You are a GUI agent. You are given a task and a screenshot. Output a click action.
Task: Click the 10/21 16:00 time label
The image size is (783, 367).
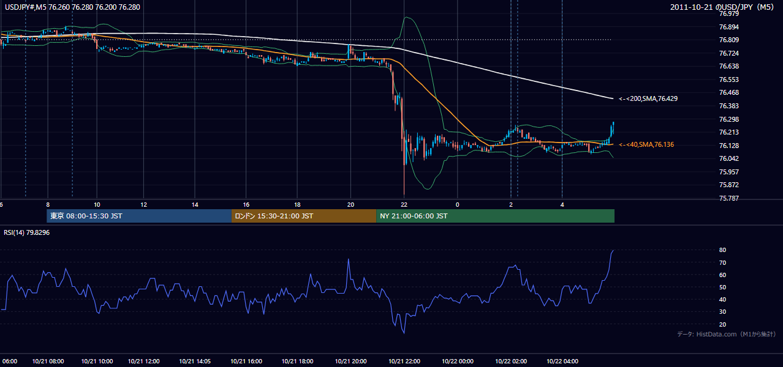[x=246, y=361]
